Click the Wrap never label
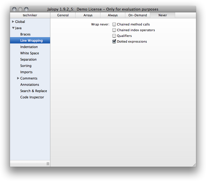The height and width of the screenshot is (181, 206). pos(100,24)
